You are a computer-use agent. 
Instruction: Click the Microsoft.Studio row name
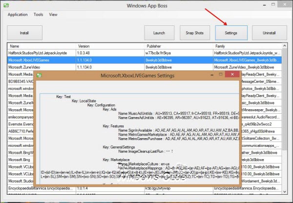pos(21,181)
